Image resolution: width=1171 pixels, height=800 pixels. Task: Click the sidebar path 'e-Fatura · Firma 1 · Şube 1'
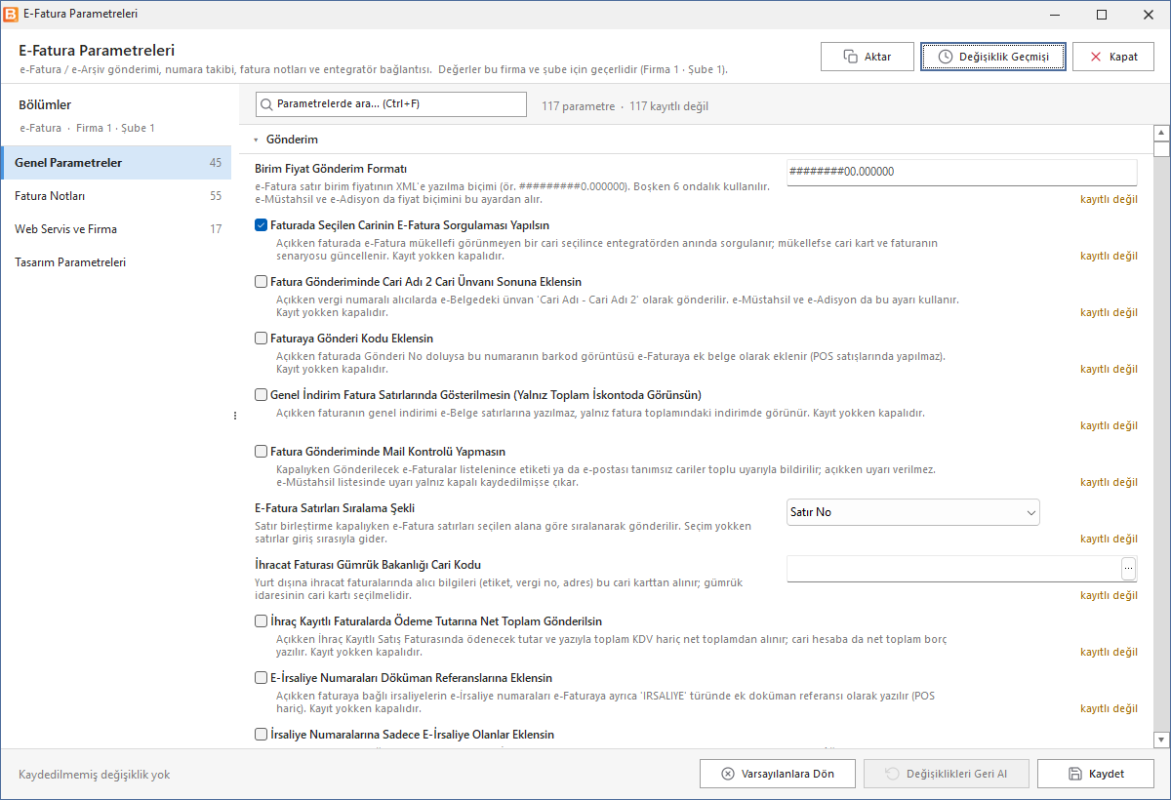point(88,128)
